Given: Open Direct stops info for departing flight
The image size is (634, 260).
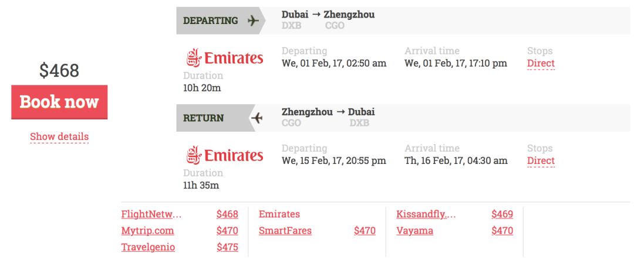Looking at the screenshot, I should (x=541, y=64).
